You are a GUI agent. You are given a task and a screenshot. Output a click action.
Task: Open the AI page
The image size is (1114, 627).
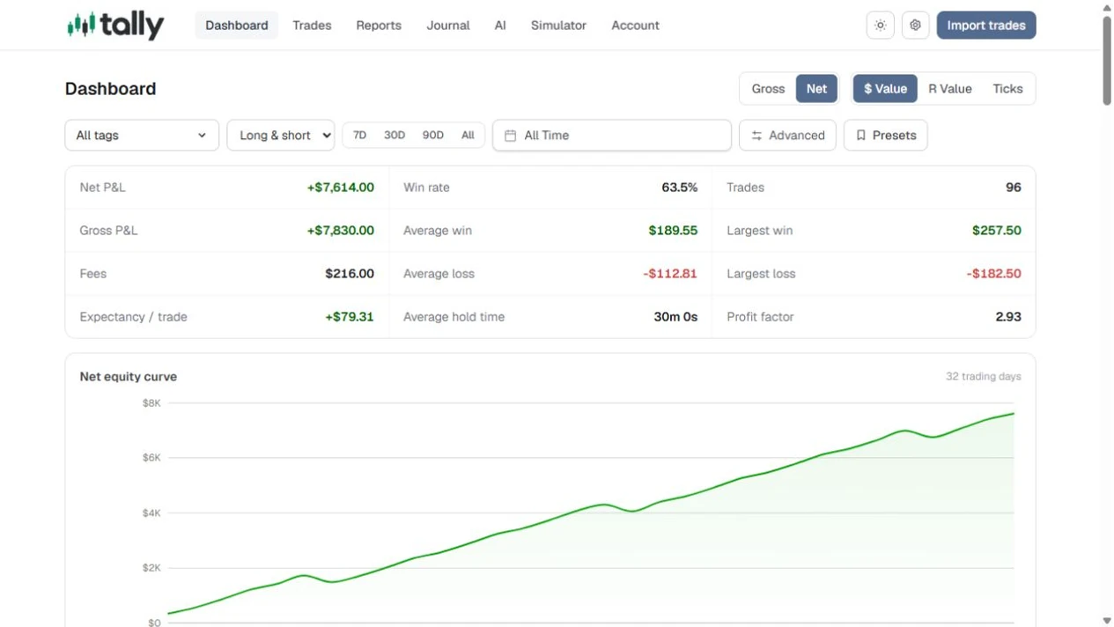(x=500, y=26)
